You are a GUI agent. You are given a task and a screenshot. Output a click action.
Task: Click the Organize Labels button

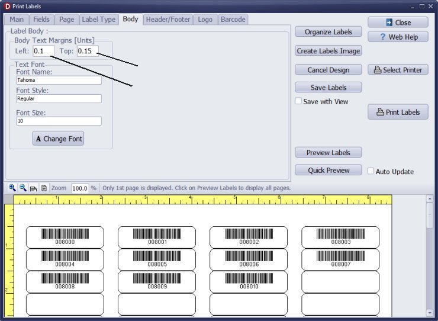[328, 32]
